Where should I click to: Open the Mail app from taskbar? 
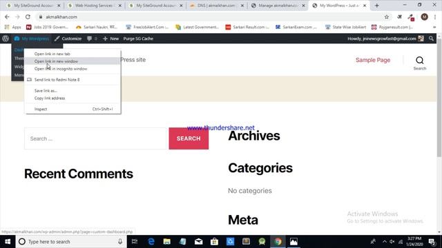(x=198, y=242)
